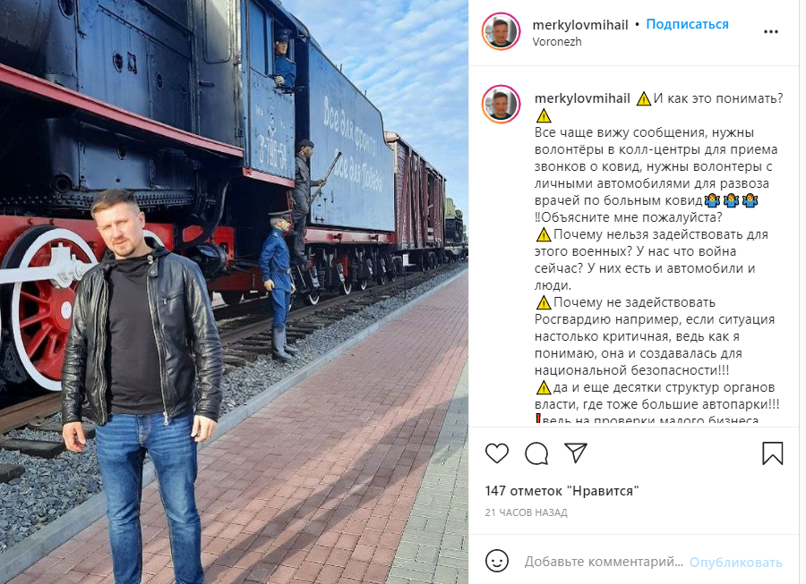Open merkylovmihail username in header
The image size is (806, 584).
coord(580,25)
